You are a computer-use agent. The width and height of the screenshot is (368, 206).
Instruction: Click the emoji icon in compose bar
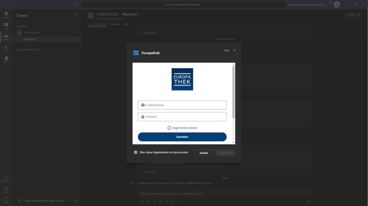pos(154,201)
